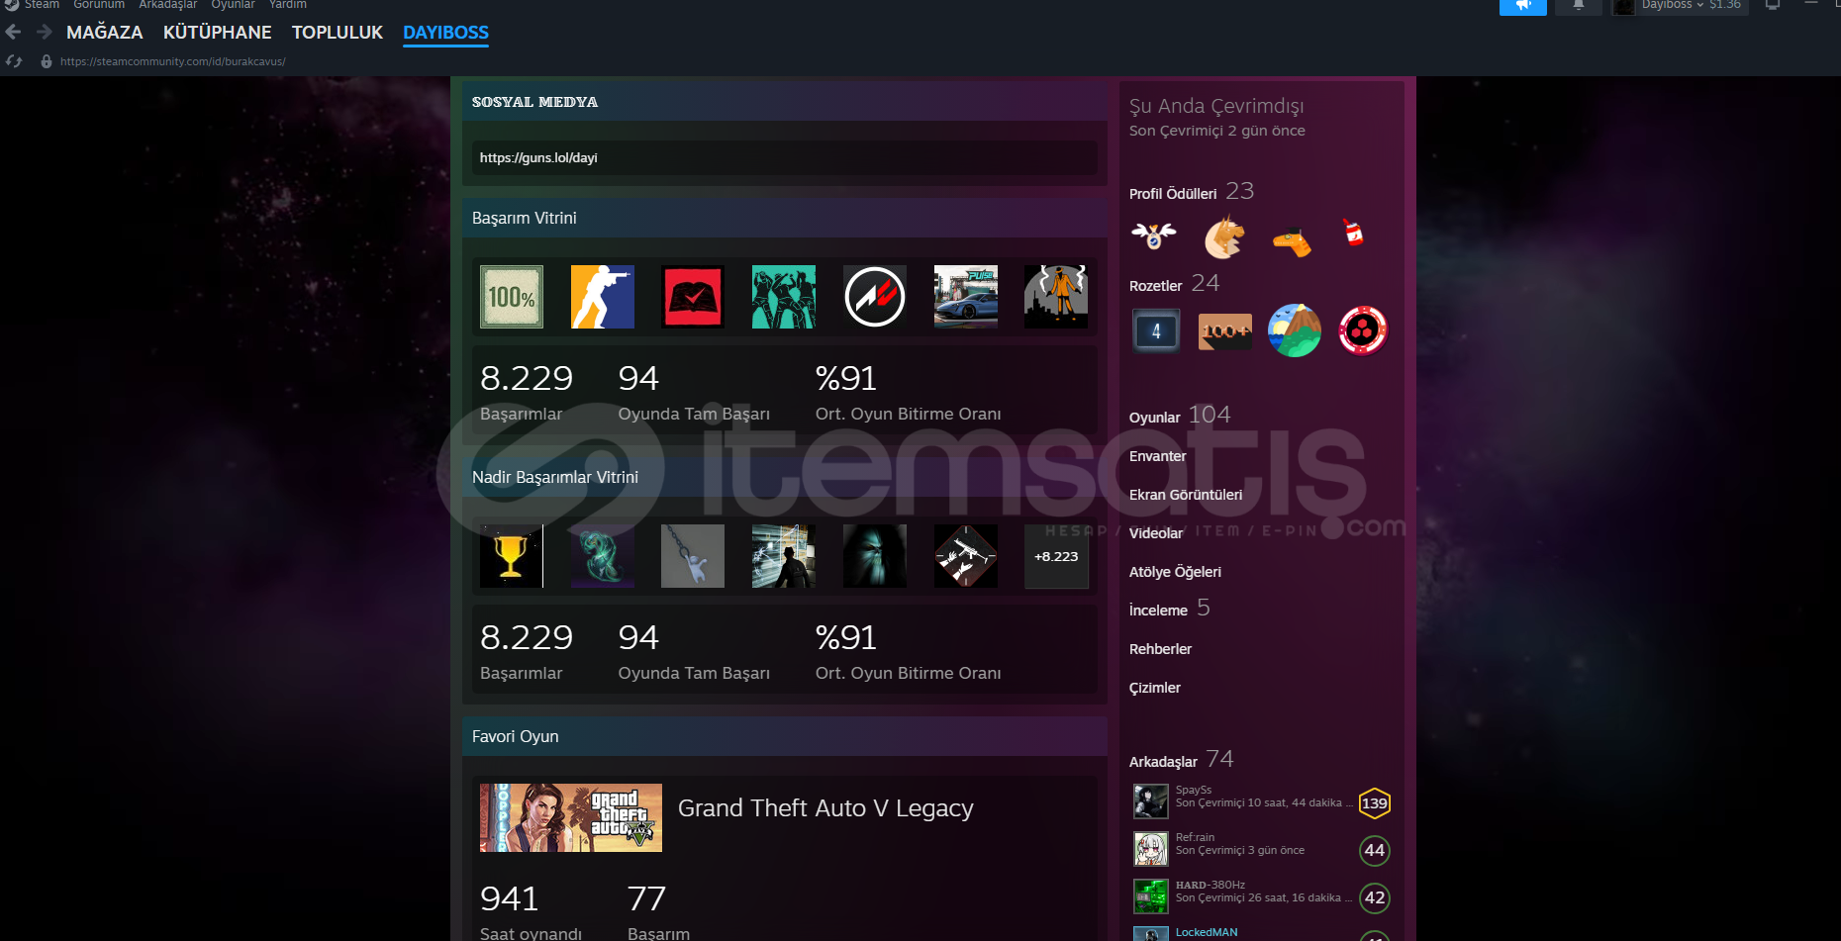The height and width of the screenshot is (941, 1841).
Task: Go back with the left arrow button
Action: click(x=13, y=32)
